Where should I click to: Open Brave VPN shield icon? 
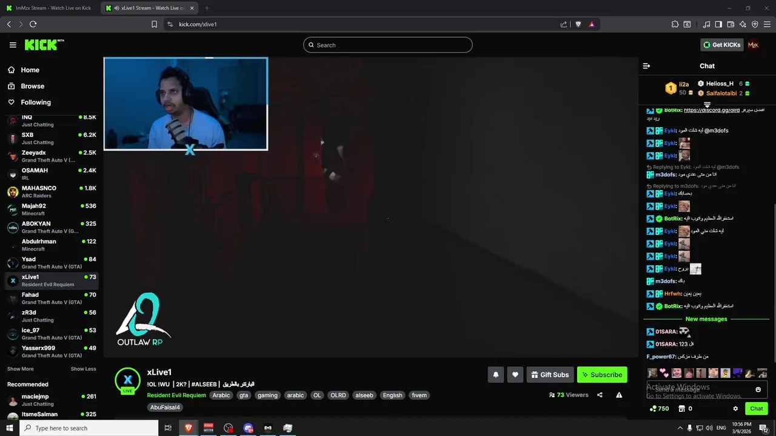755,24
